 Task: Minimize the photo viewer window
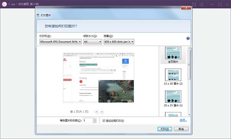click(x=212, y=4)
